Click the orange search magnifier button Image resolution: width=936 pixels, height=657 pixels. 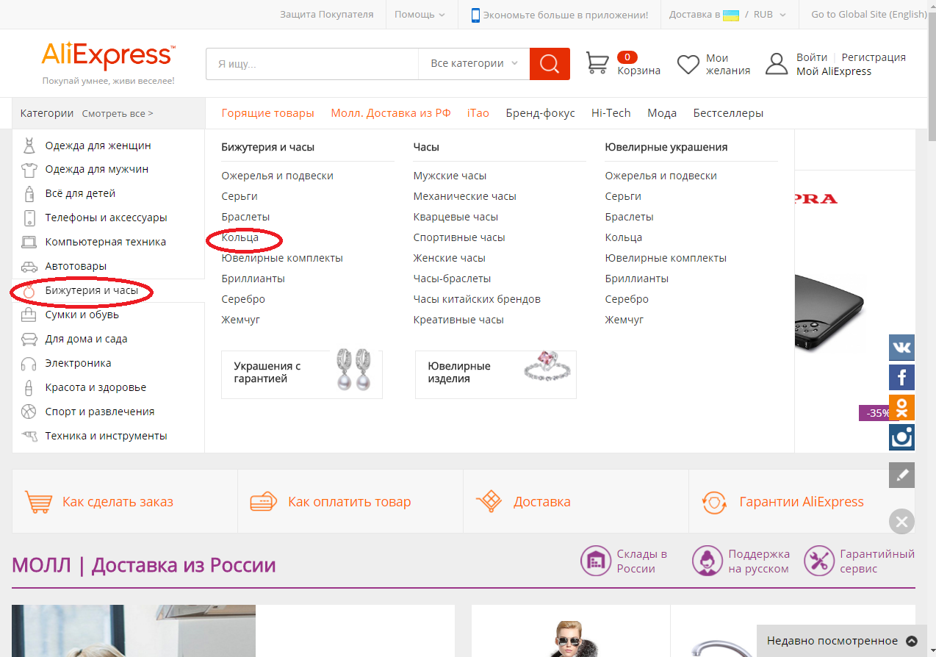(x=550, y=64)
